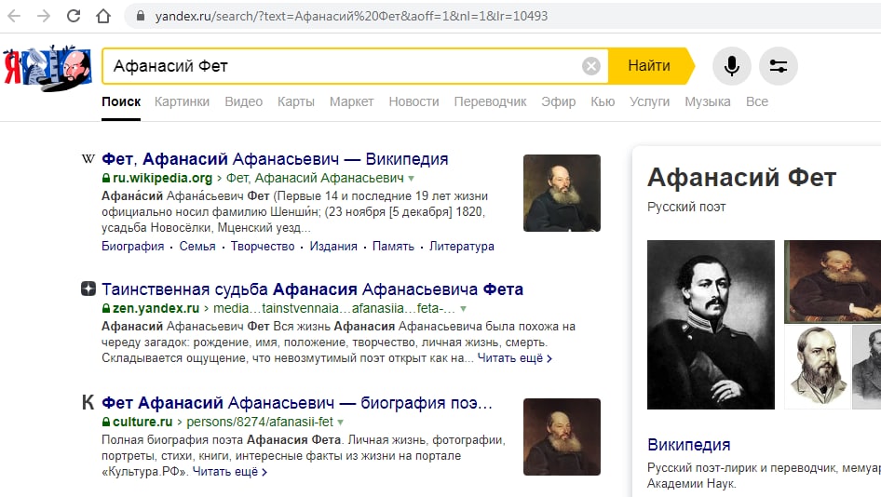Screen dimensions: 881x497
Task: Open the color painted portrait in the panel
Action: click(833, 282)
